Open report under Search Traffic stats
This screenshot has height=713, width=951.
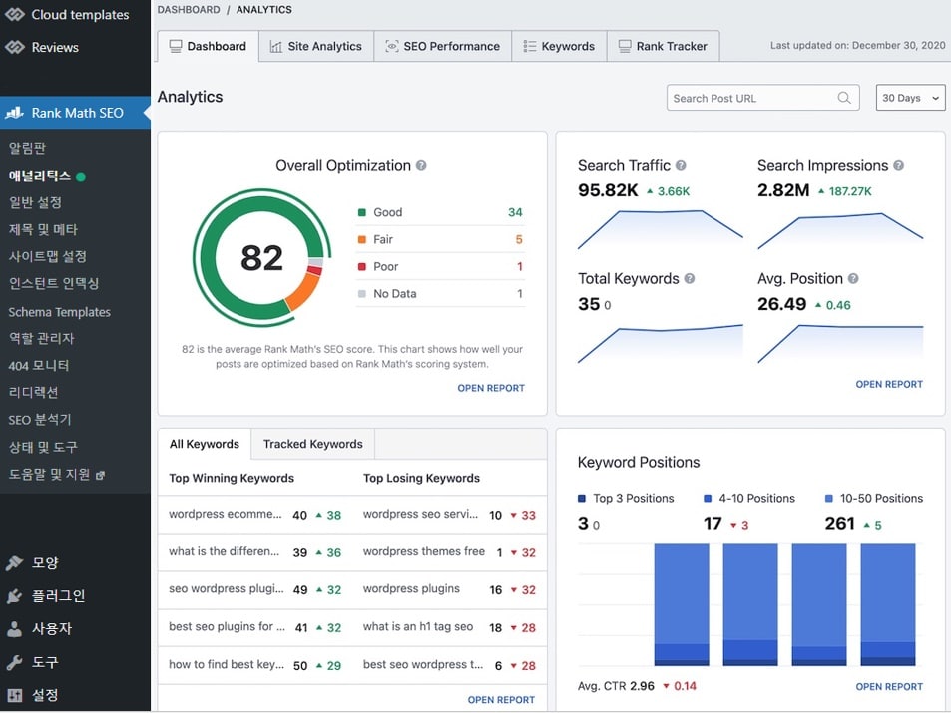click(889, 384)
